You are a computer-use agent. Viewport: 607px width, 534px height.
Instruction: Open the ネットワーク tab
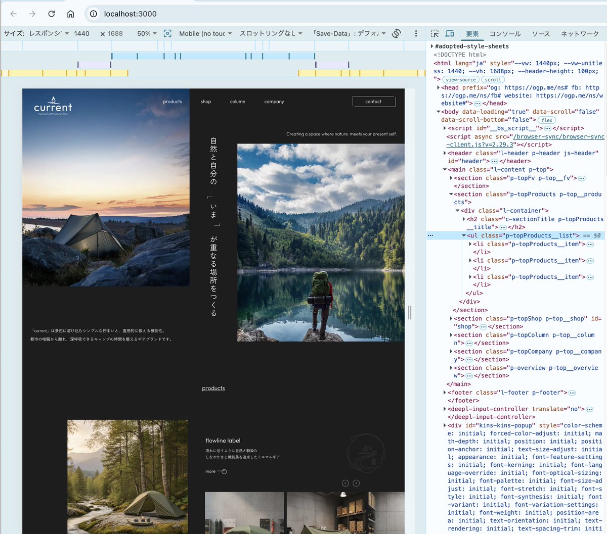click(x=580, y=33)
